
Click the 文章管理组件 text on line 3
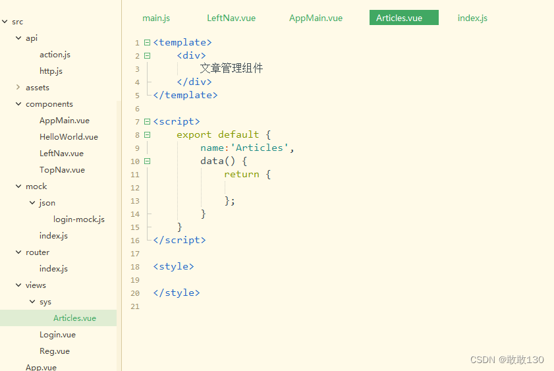coord(231,68)
